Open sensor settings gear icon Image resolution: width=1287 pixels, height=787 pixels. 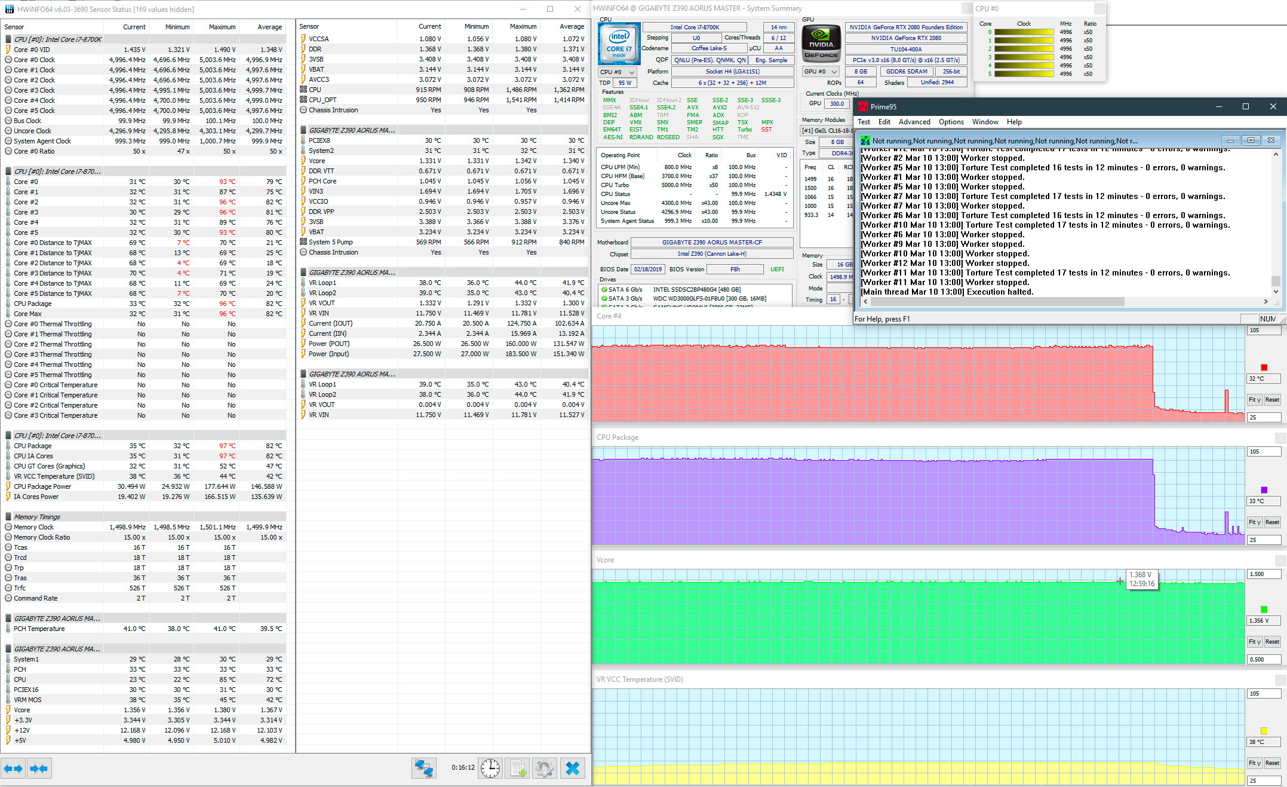pyautogui.click(x=544, y=768)
